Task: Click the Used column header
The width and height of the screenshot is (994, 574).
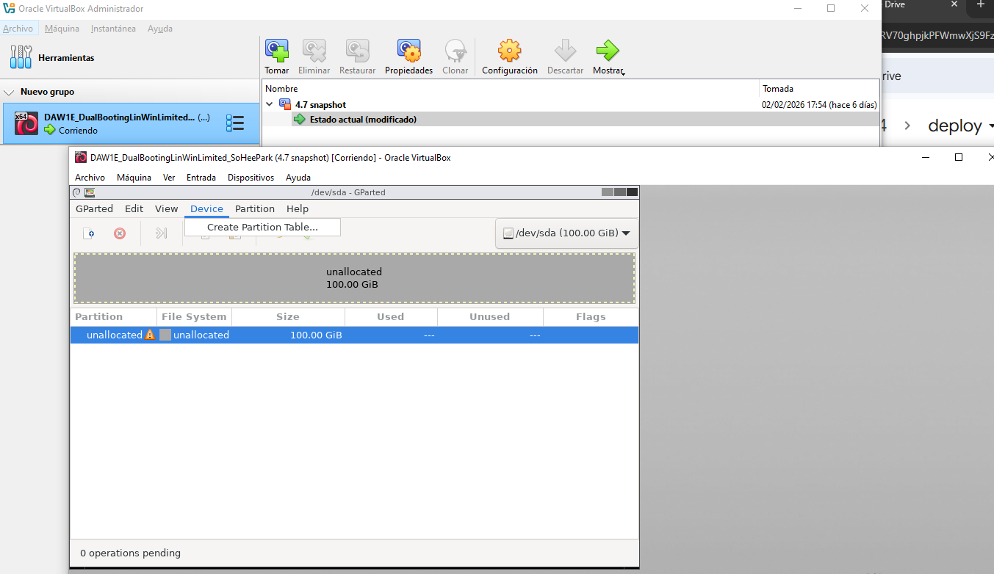Action: click(x=391, y=317)
